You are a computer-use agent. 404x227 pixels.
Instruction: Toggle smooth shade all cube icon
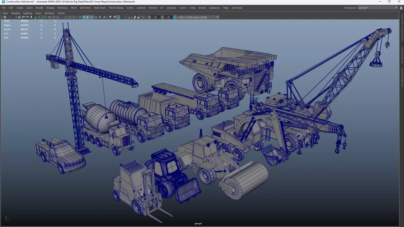pos(84,17)
